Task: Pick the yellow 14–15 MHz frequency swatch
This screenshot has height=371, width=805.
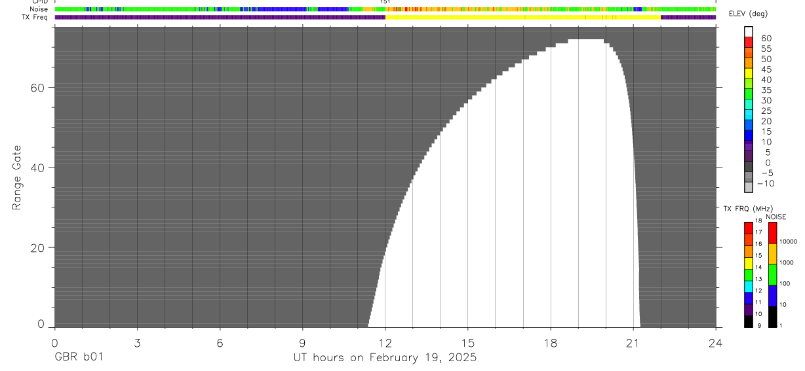Action: point(749,263)
